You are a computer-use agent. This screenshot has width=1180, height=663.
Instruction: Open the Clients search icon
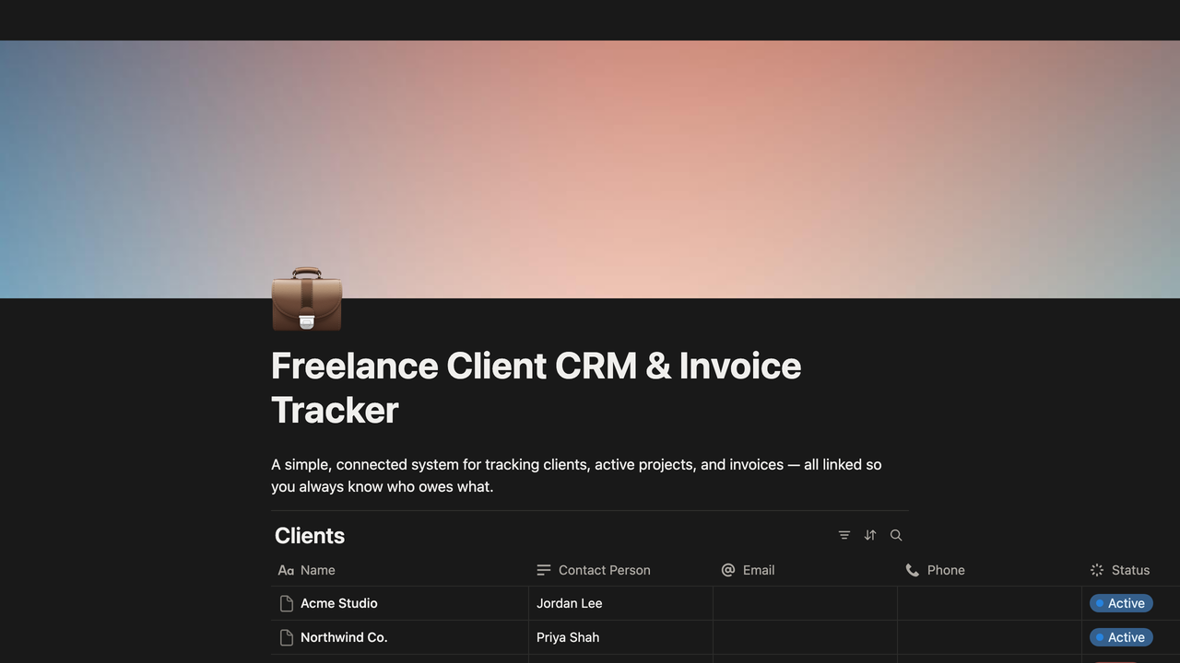[x=896, y=535]
